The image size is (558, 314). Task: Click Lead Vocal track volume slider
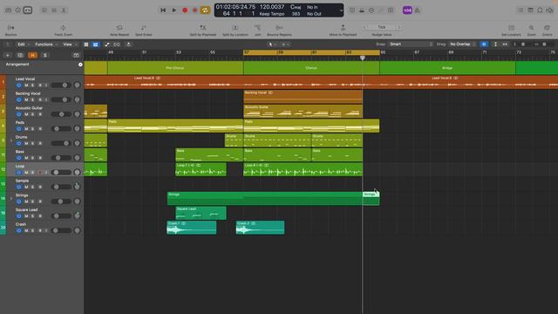61,85
